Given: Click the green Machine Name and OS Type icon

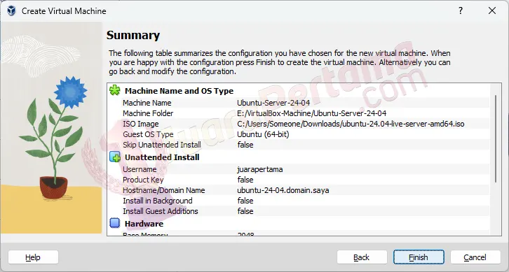Looking at the screenshot, I should click(114, 91).
